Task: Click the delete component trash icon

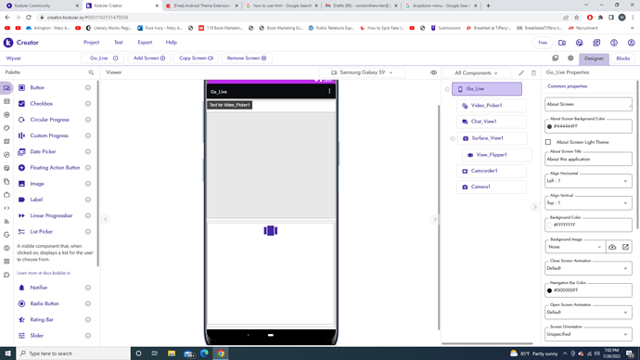Action: pos(533,73)
